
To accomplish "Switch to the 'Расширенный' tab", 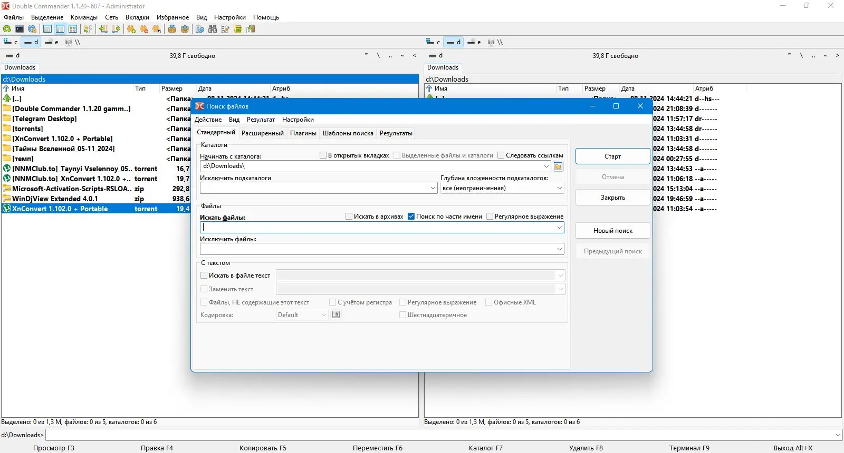I will [x=262, y=133].
